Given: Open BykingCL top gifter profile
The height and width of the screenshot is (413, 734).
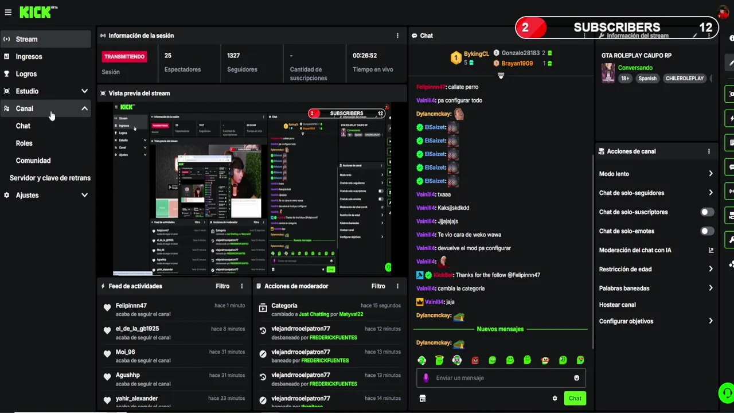Looking at the screenshot, I should 477,54.
